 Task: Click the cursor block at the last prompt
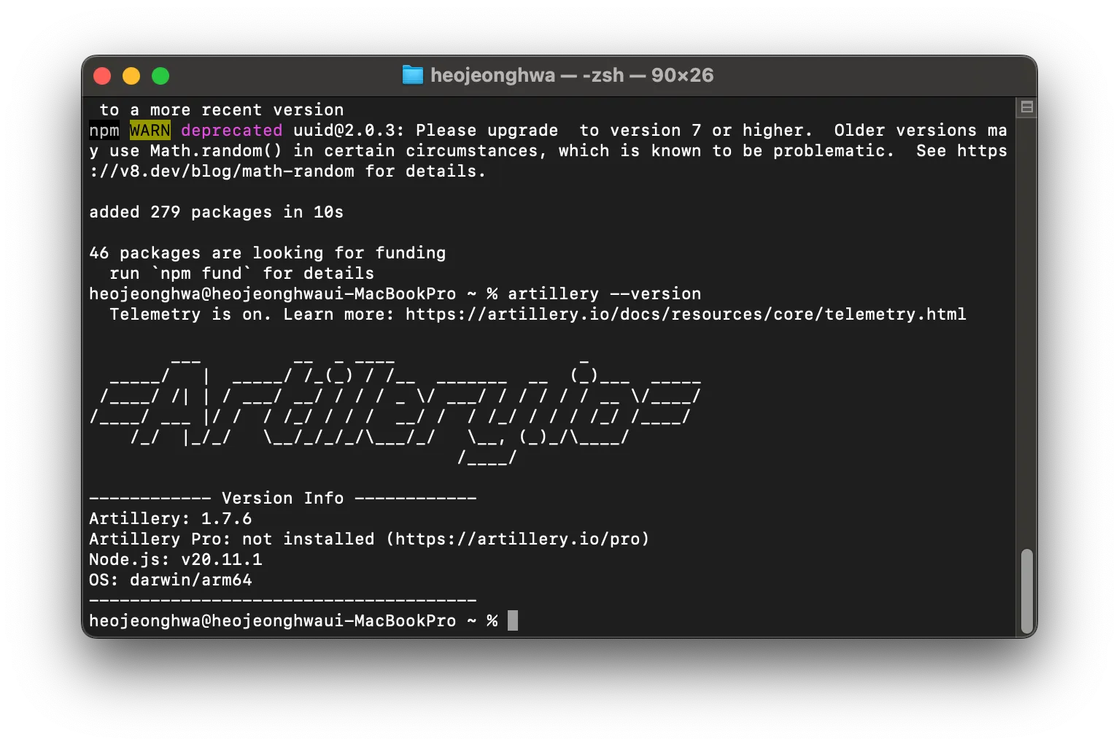(513, 620)
